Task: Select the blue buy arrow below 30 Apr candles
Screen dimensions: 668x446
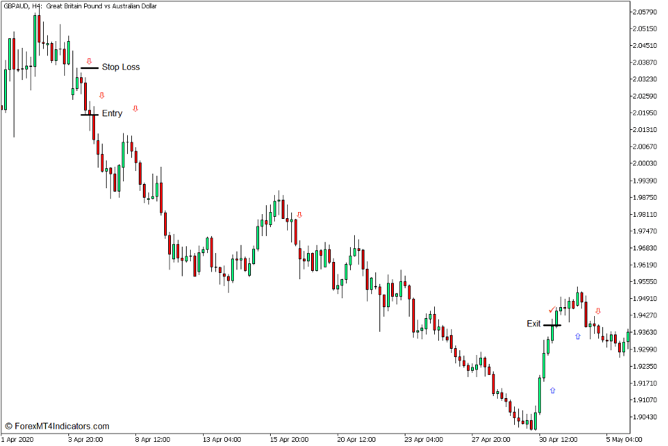Action: [x=551, y=390]
